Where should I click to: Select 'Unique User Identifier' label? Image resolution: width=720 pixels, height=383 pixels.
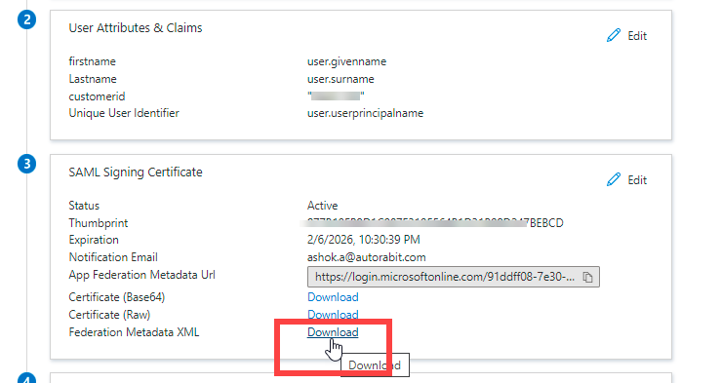click(x=124, y=113)
